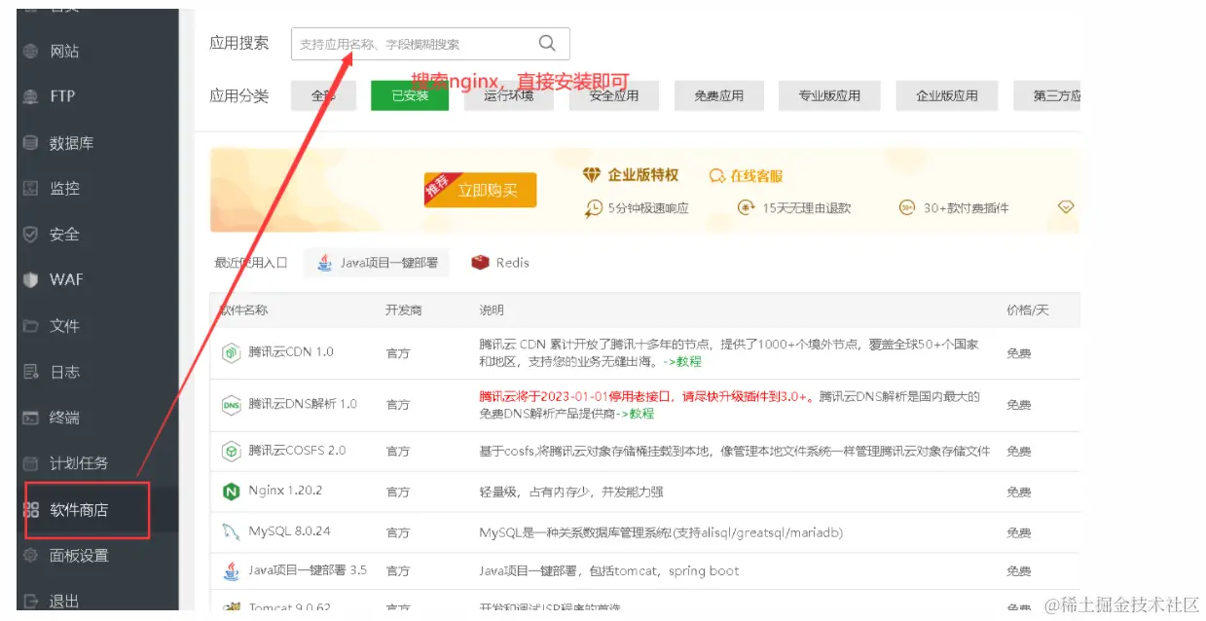
Task: Open 软件商店 in the sidebar
Action: 79,509
